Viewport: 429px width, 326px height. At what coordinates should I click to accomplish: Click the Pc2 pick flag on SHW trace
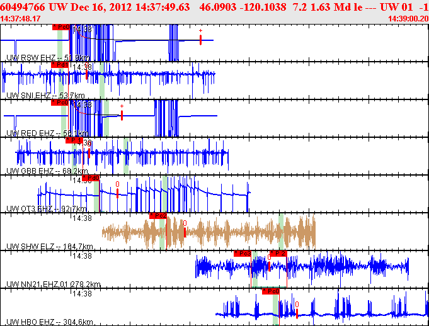pyautogui.click(x=158, y=216)
